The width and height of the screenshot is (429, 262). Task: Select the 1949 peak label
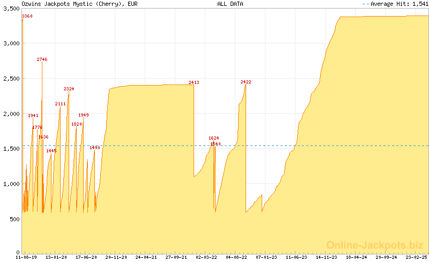point(84,115)
